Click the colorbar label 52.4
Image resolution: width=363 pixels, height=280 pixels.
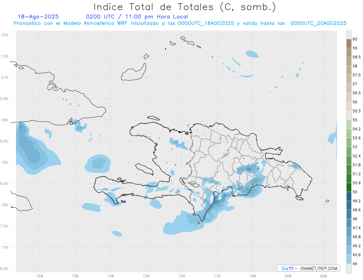[356, 156]
